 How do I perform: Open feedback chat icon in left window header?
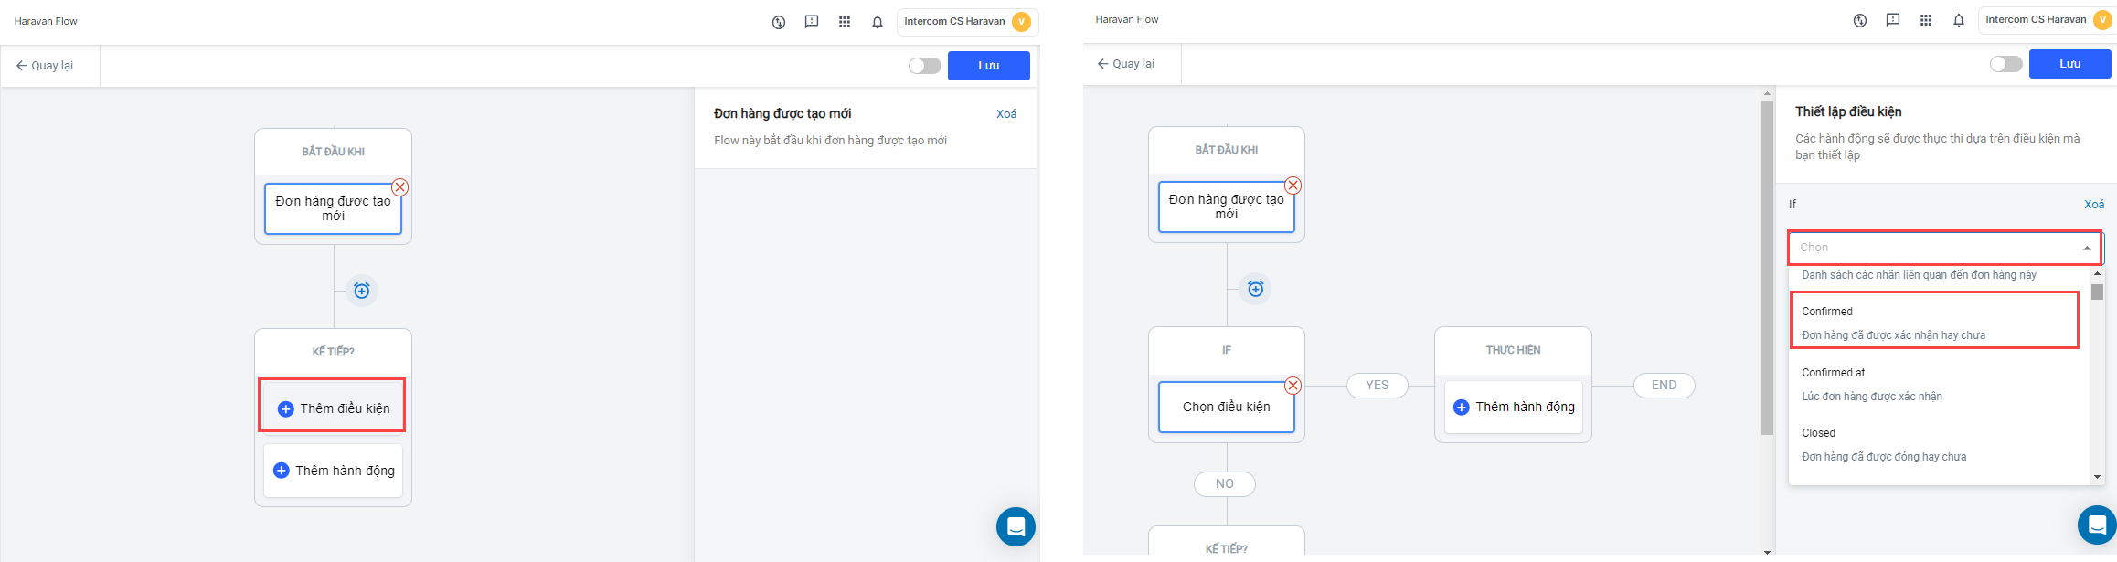pyautogui.click(x=812, y=22)
